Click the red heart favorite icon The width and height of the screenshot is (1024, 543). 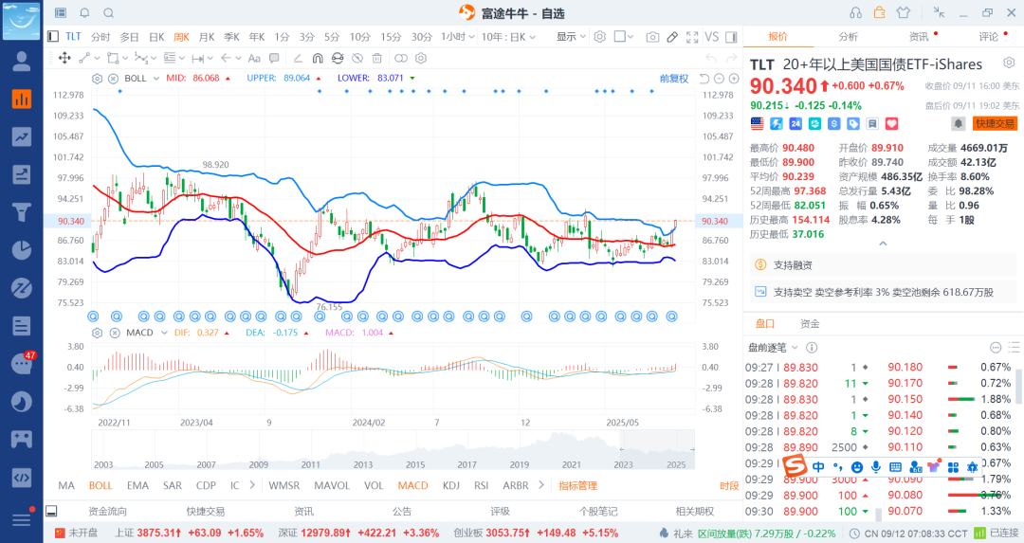(891, 123)
